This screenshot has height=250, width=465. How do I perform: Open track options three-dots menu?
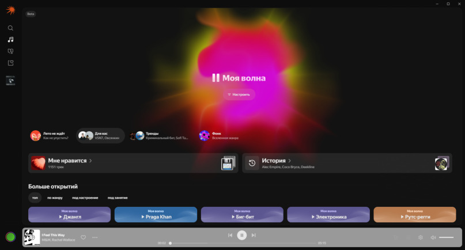point(95,237)
